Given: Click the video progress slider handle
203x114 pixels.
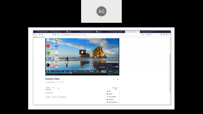Looking at the screenshot, I should coord(71,73).
